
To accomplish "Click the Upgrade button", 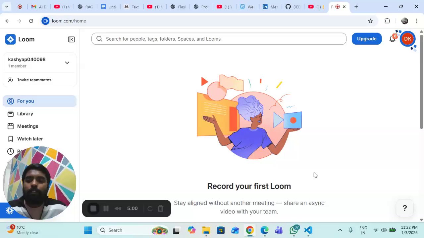I will tap(367, 39).
